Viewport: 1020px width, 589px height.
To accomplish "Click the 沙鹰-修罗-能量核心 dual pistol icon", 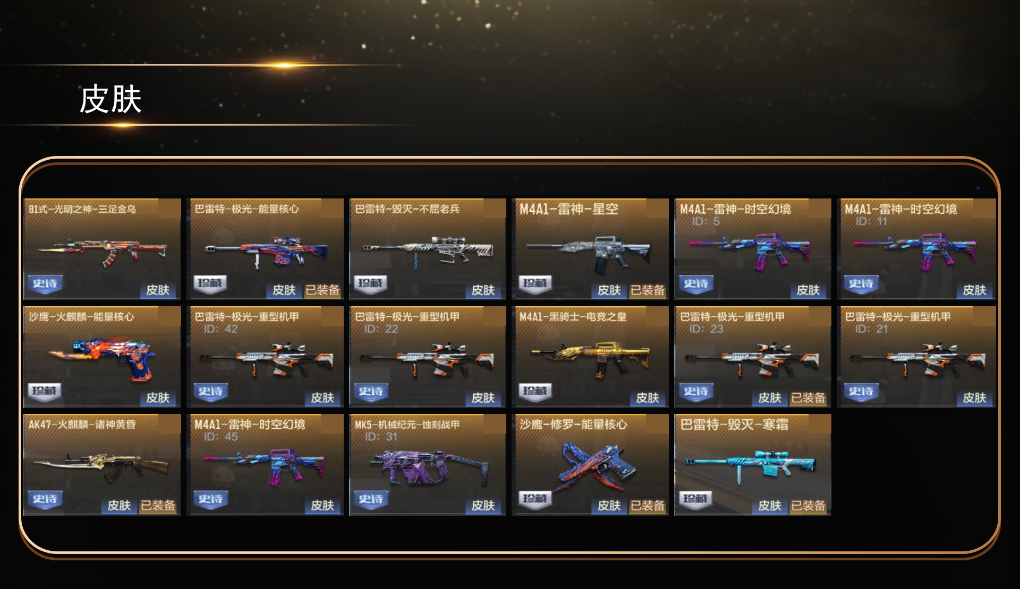I will pos(591,467).
